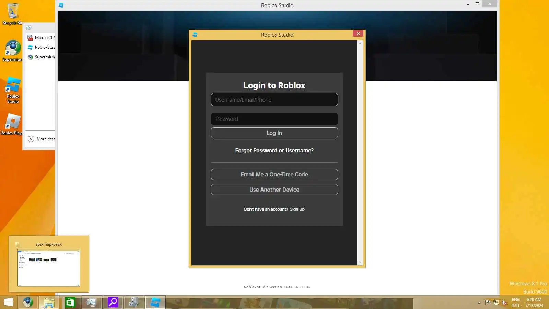
Task: Open Forgot Password or Username link
Action: (x=274, y=150)
